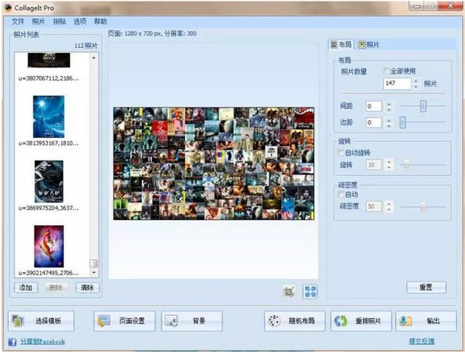Click the dice icon on 随机布局 button

pyautogui.click(x=273, y=321)
